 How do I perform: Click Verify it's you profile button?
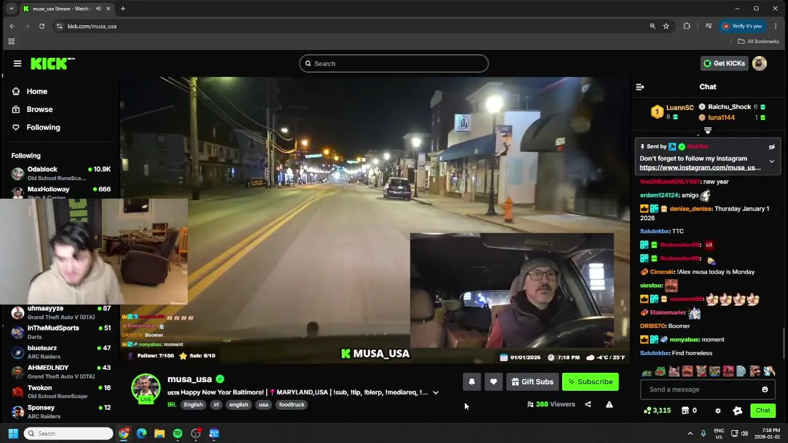click(742, 26)
